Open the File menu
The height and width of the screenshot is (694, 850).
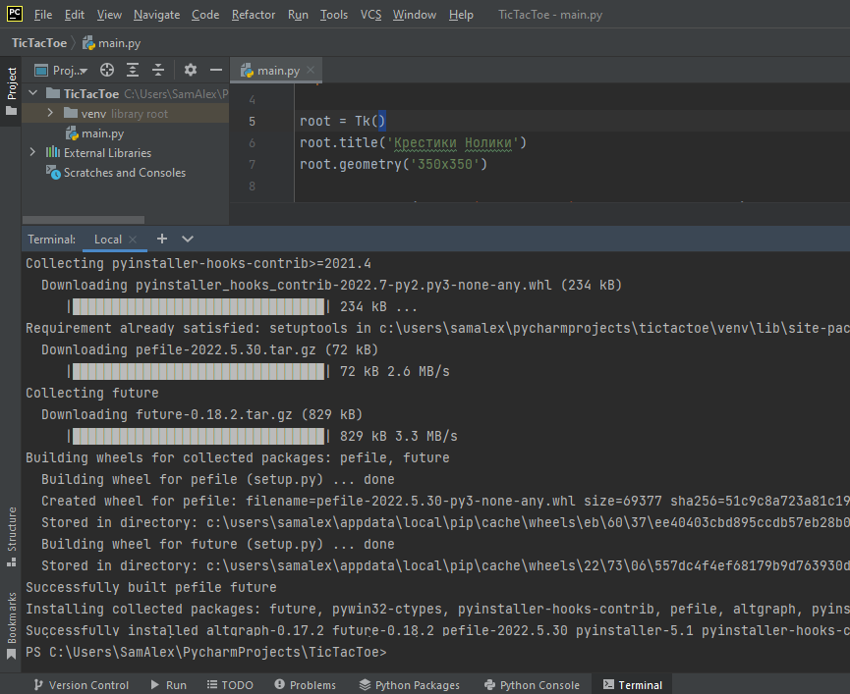click(x=43, y=15)
